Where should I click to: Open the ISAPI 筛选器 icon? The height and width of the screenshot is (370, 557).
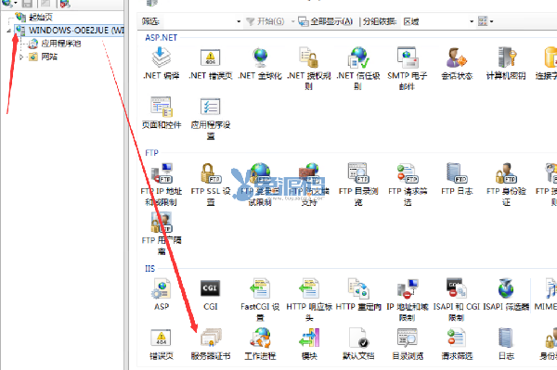(506, 295)
